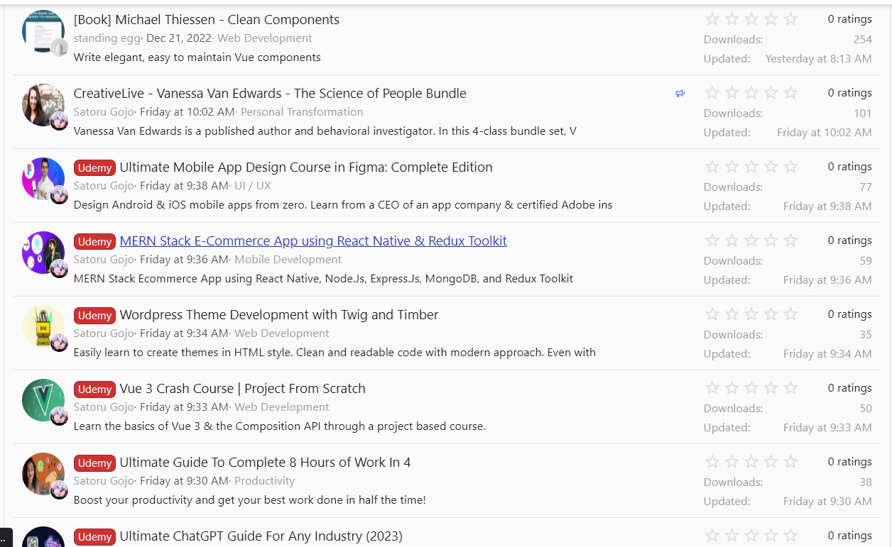Open the Productivity category link

point(265,481)
